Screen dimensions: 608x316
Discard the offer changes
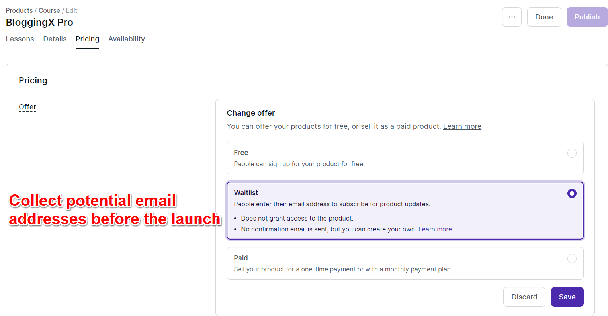524,297
